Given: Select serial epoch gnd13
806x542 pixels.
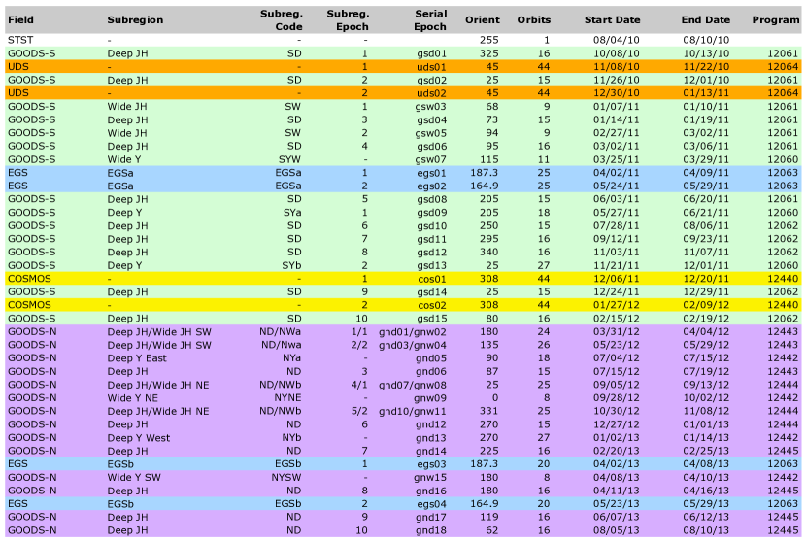Looking at the screenshot, I should point(431,438).
